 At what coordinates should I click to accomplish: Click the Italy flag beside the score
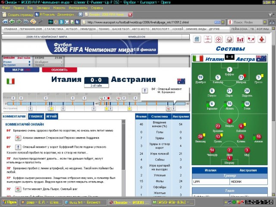pos(10,81)
